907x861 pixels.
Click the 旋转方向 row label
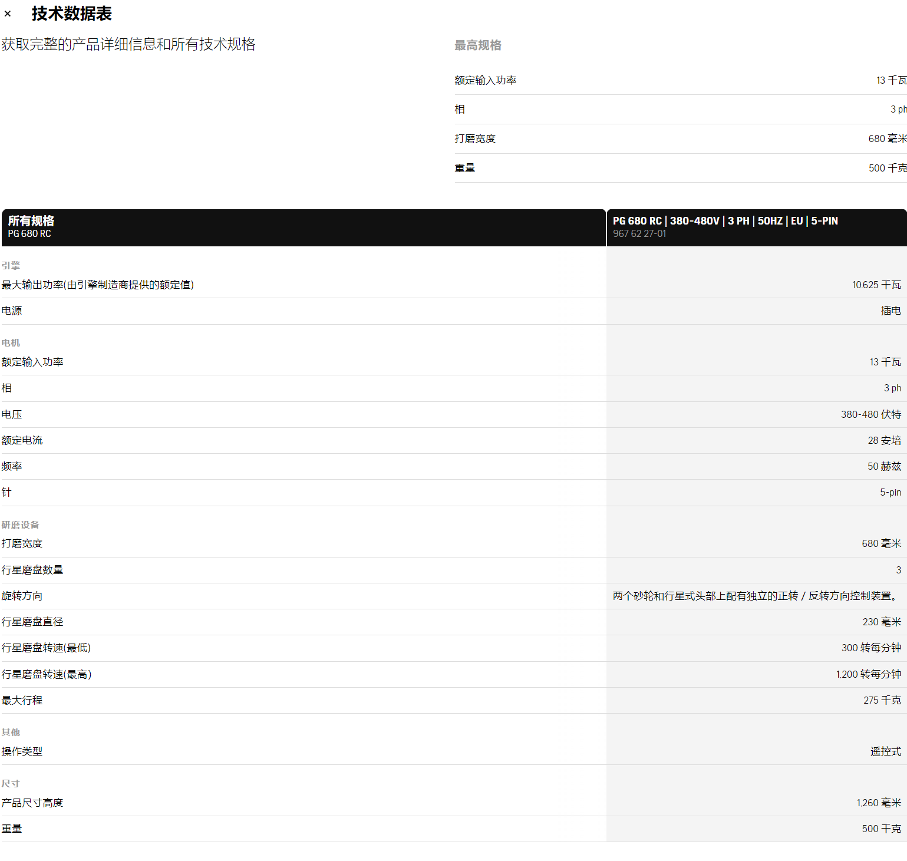(x=22, y=596)
